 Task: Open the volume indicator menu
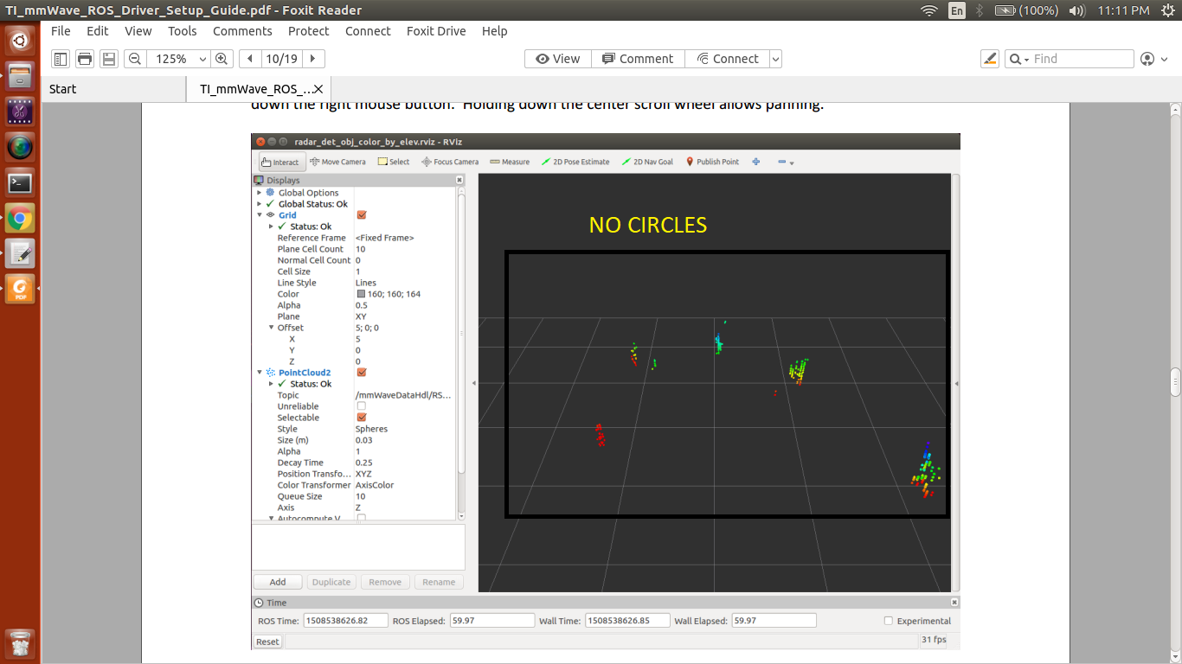1076,10
